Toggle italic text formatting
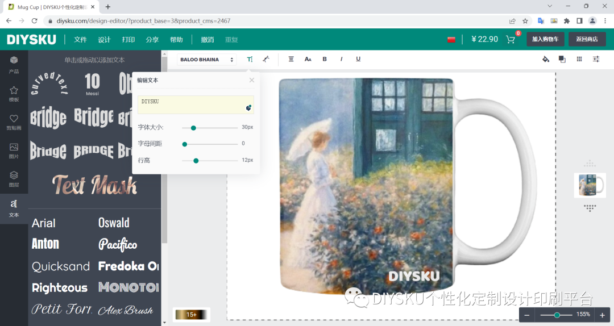This screenshot has width=614, height=326. tap(341, 59)
